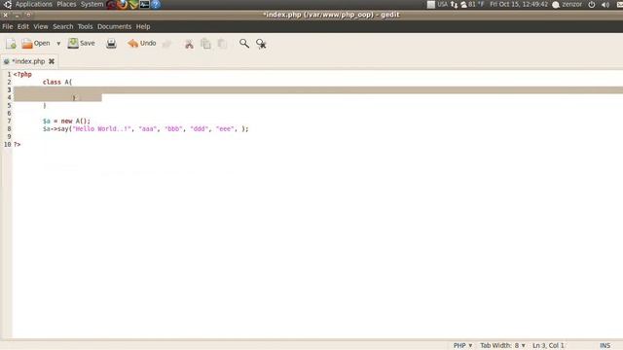Click the "?>" closing tag line
The image size is (623, 350).
(x=18, y=145)
